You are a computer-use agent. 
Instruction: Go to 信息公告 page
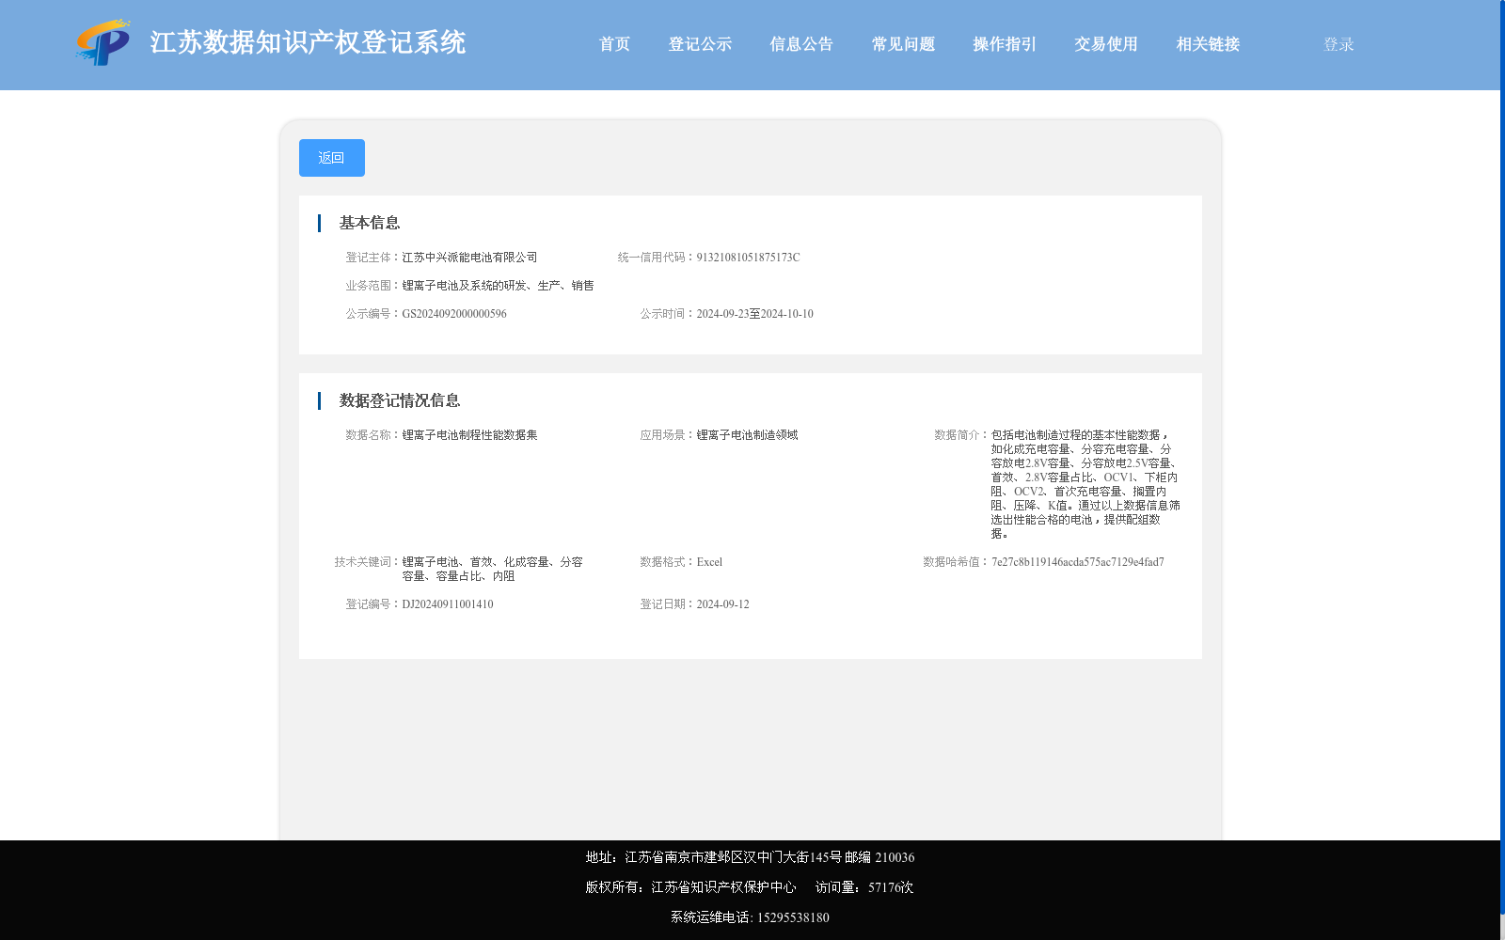tap(801, 44)
